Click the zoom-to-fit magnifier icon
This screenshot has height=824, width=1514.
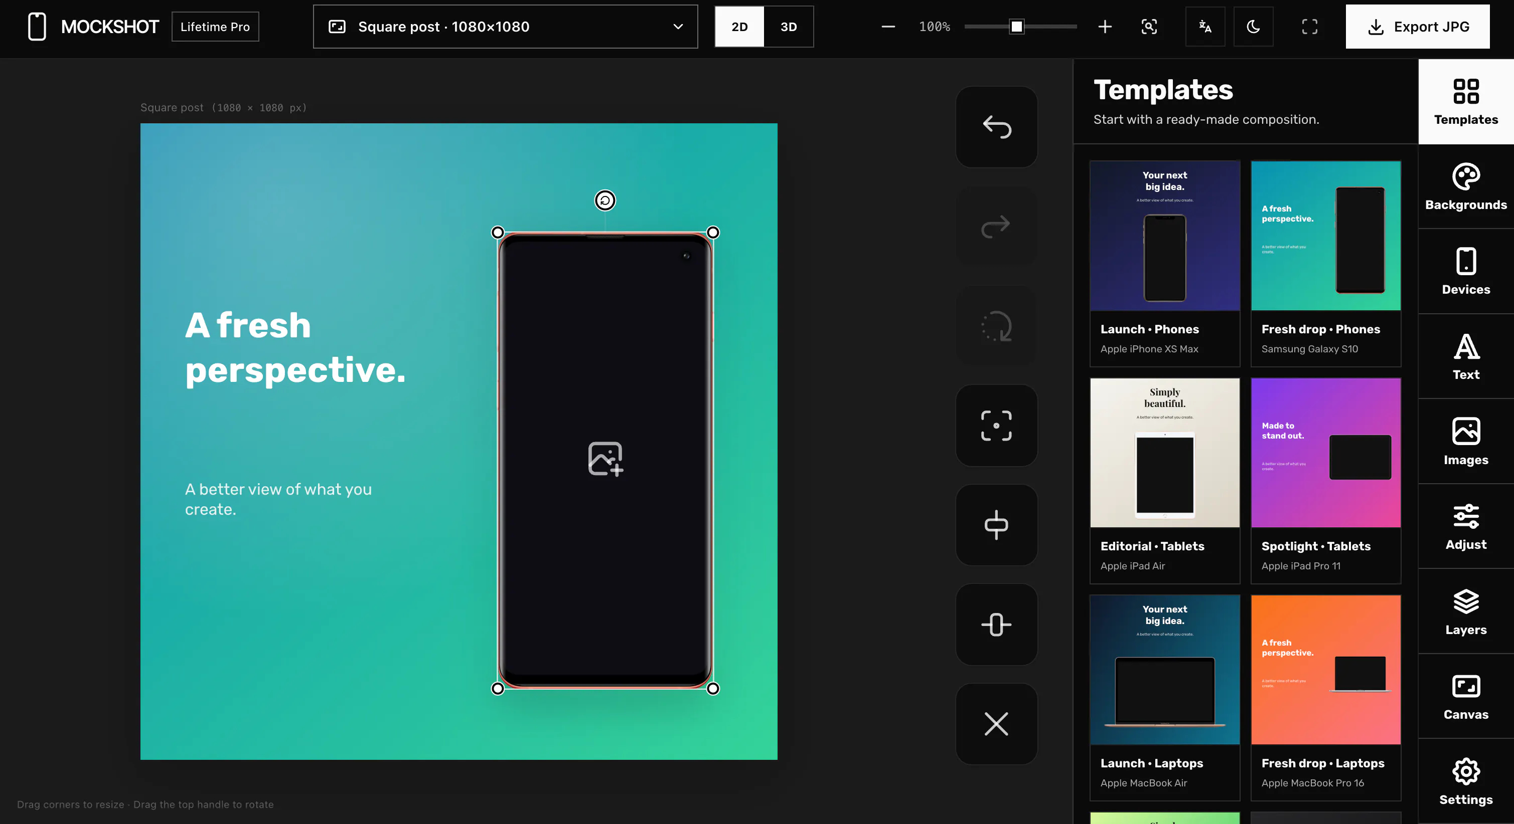point(1149,27)
